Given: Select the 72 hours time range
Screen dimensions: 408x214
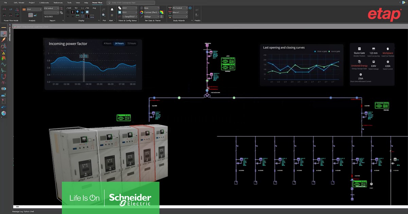Looking at the screenshot, I should click(132, 43).
